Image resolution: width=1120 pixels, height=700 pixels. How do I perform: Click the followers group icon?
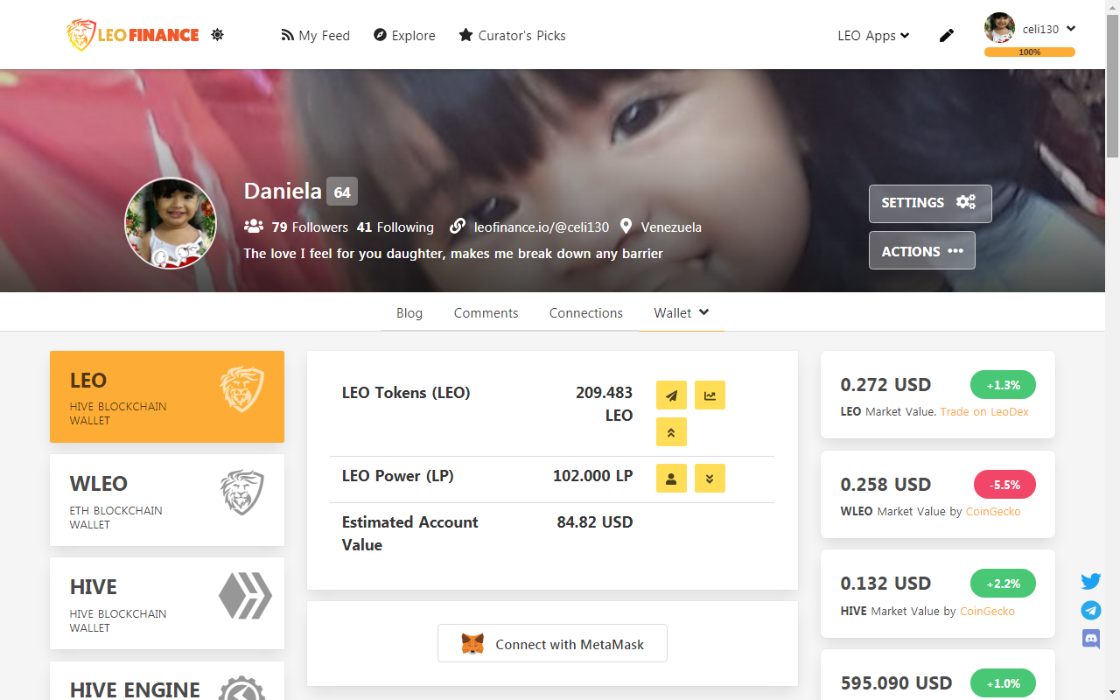click(254, 227)
